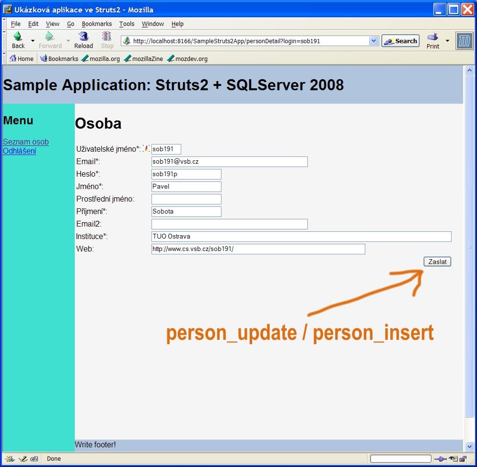The image size is (477, 467).
Task: Open the mozdev.org bookmark
Action: [187, 59]
